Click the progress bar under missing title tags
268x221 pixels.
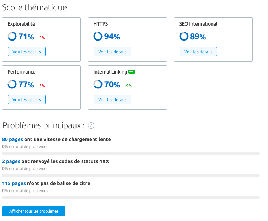pyautogui.click(x=131, y=198)
